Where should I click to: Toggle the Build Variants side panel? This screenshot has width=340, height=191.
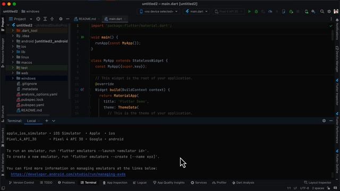(3, 164)
